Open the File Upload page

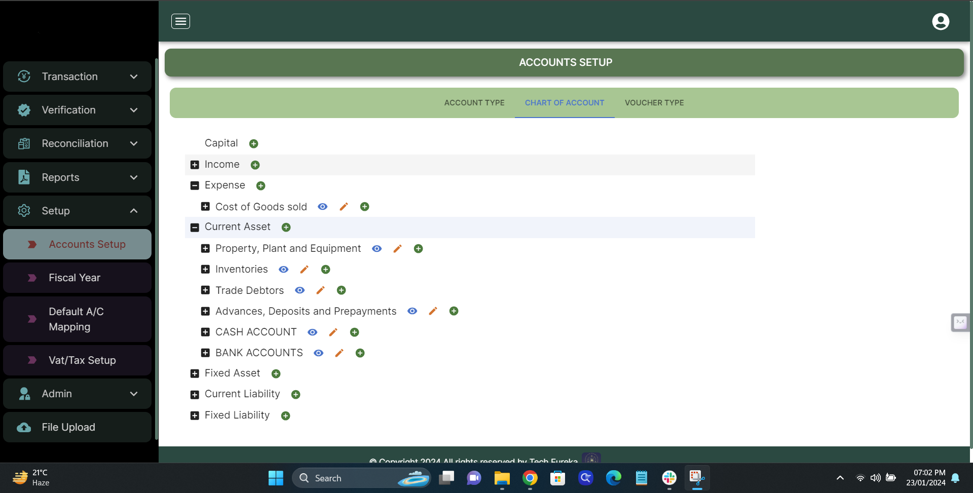tap(78, 427)
